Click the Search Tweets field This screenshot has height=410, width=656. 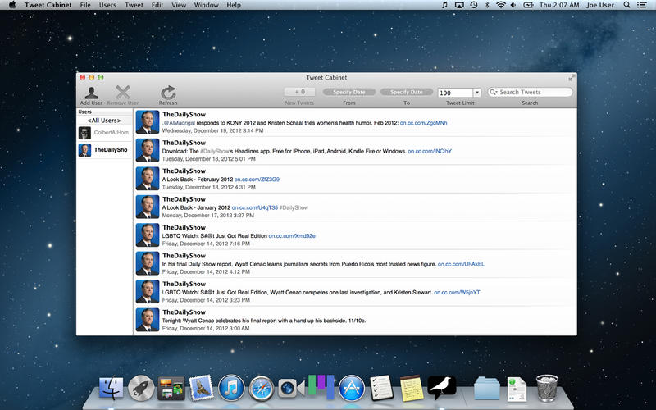530,92
